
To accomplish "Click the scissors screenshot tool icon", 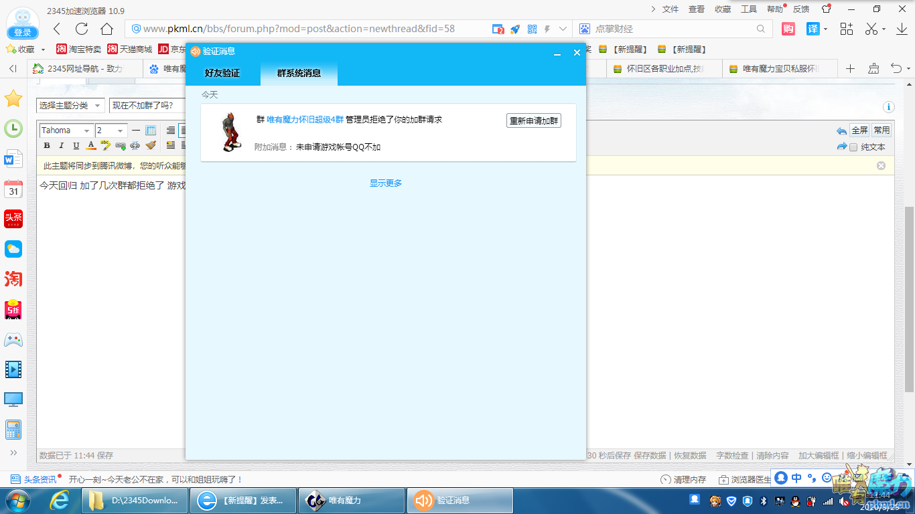I will point(871,29).
